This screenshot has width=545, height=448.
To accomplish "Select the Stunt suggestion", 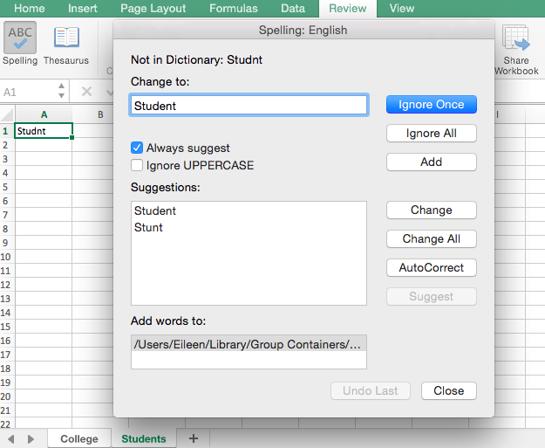I will pyautogui.click(x=148, y=228).
